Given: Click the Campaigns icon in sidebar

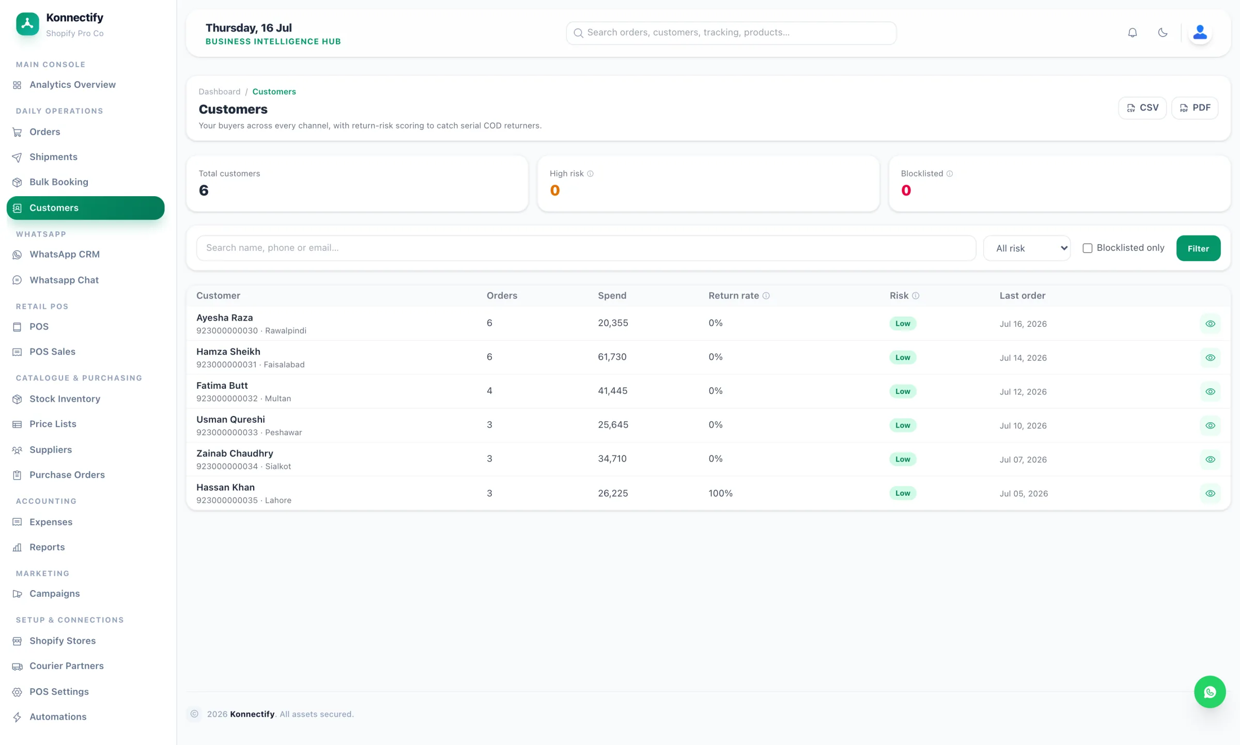Looking at the screenshot, I should tap(17, 594).
